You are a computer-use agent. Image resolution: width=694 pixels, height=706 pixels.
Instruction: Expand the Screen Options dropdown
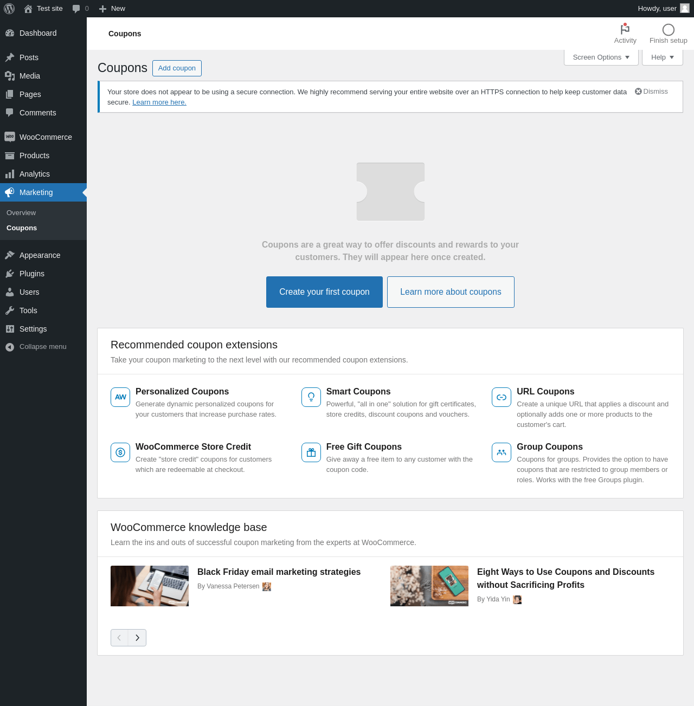[601, 57]
